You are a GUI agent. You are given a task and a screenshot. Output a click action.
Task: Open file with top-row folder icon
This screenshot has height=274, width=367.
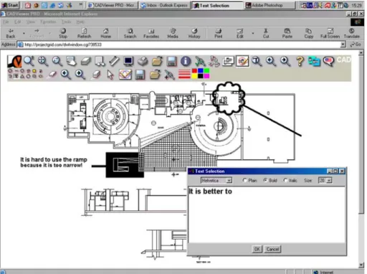tap(157, 61)
